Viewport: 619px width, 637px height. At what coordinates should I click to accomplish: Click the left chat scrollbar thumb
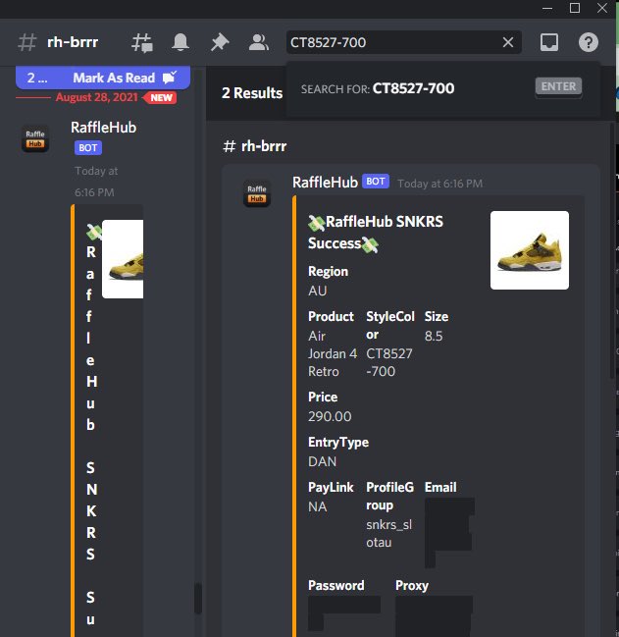click(x=198, y=598)
